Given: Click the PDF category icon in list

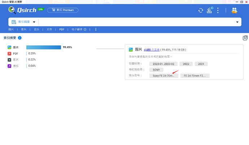Looking at the screenshot, I should coord(9,53).
